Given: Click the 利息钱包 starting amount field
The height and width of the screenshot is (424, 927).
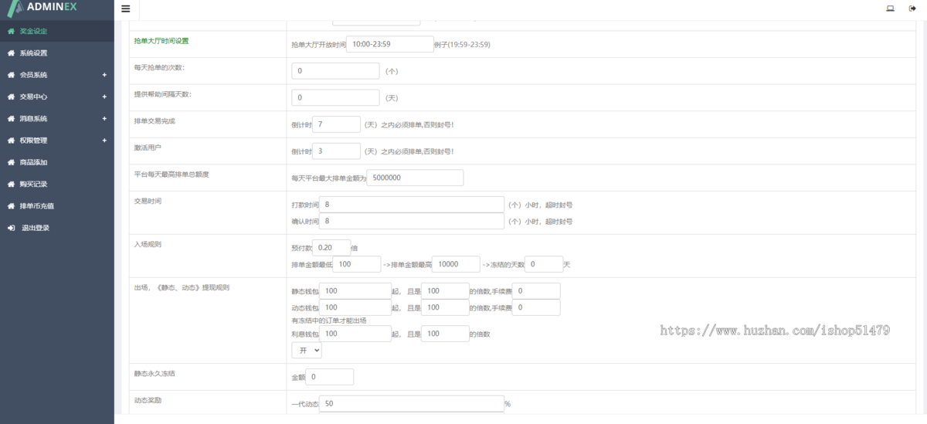Looking at the screenshot, I should pyautogui.click(x=355, y=334).
